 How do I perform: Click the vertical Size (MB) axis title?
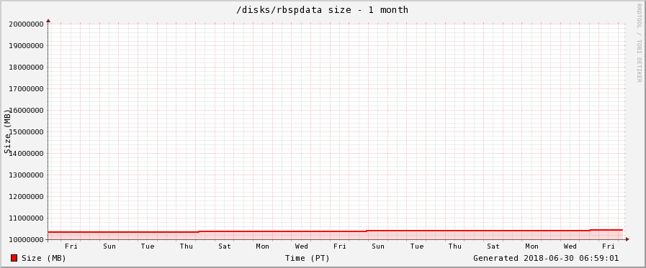(7, 131)
